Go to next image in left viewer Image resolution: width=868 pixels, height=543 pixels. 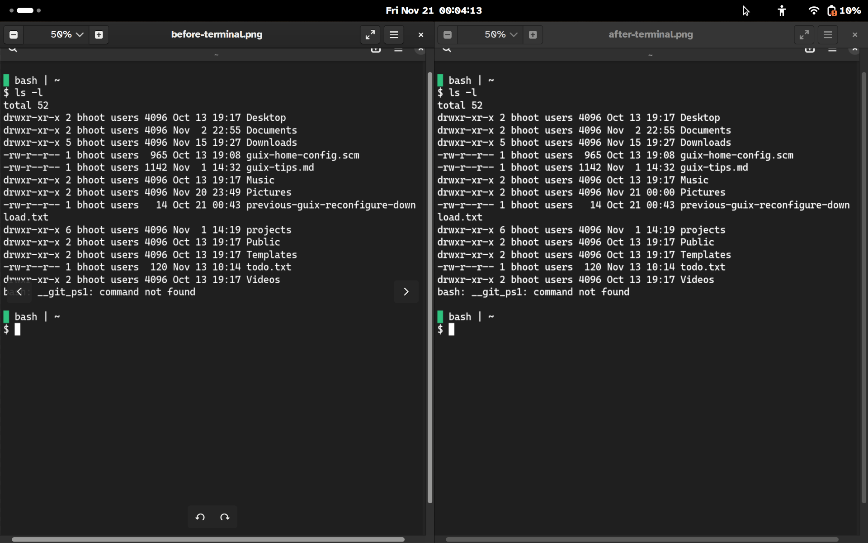[x=406, y=291]
